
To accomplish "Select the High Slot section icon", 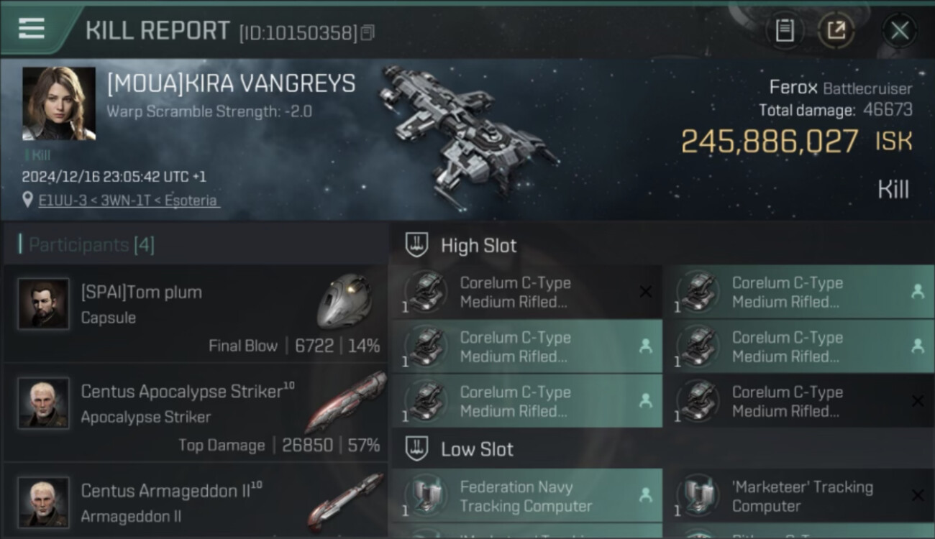I will pyautogui.click(x=417, y=245).
